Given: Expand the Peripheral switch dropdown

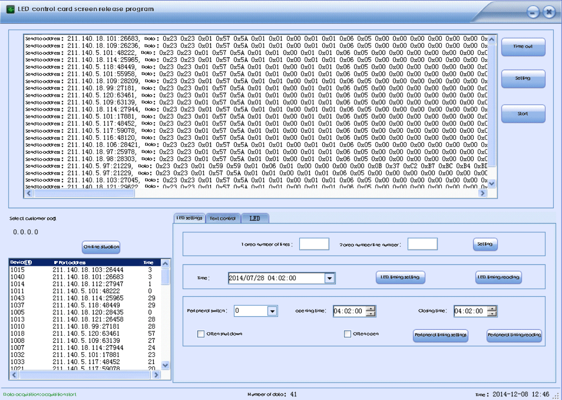Looking at the screenshot, I should [272, 311].
